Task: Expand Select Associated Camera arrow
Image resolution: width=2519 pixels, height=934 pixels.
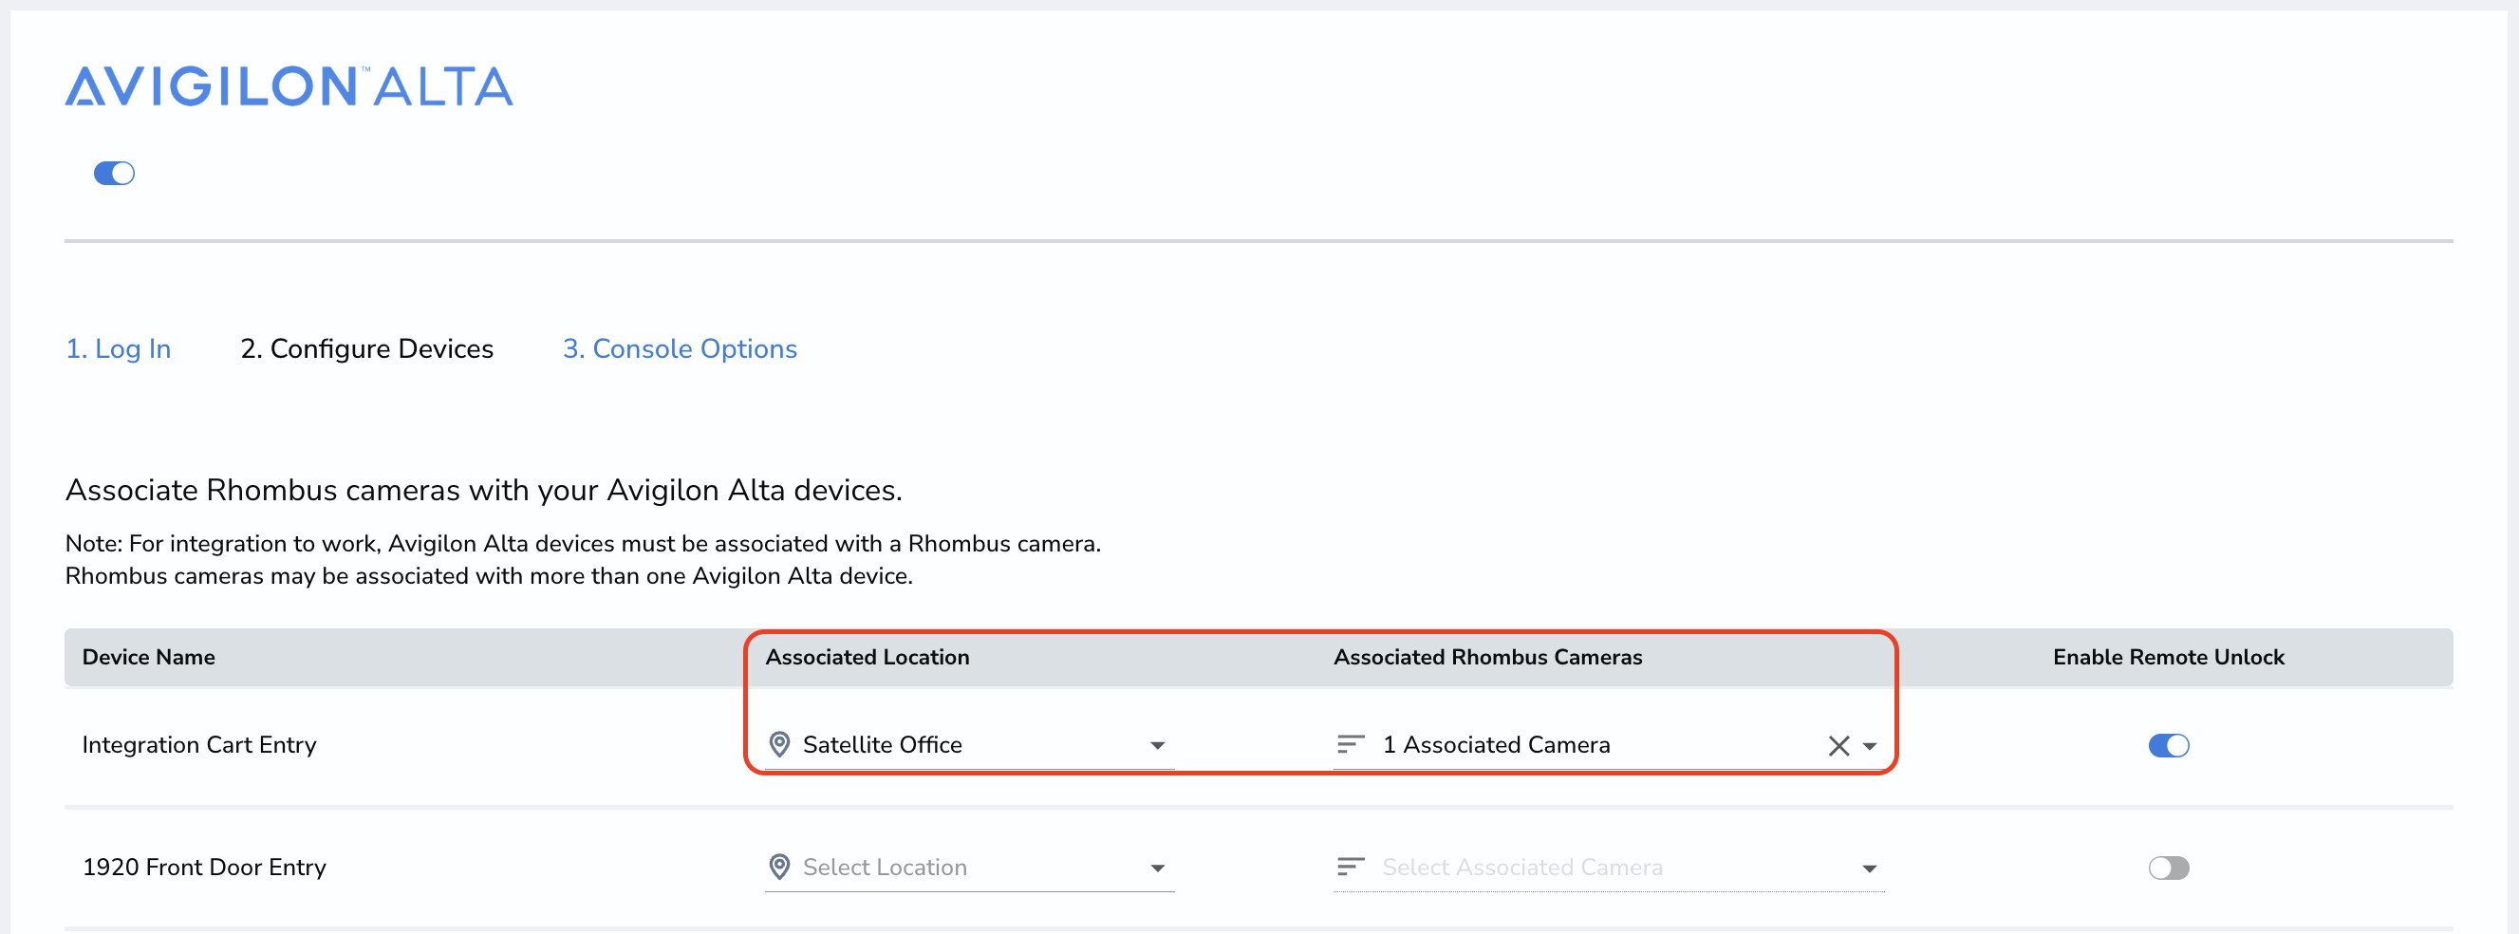Action: [1870, 869]
